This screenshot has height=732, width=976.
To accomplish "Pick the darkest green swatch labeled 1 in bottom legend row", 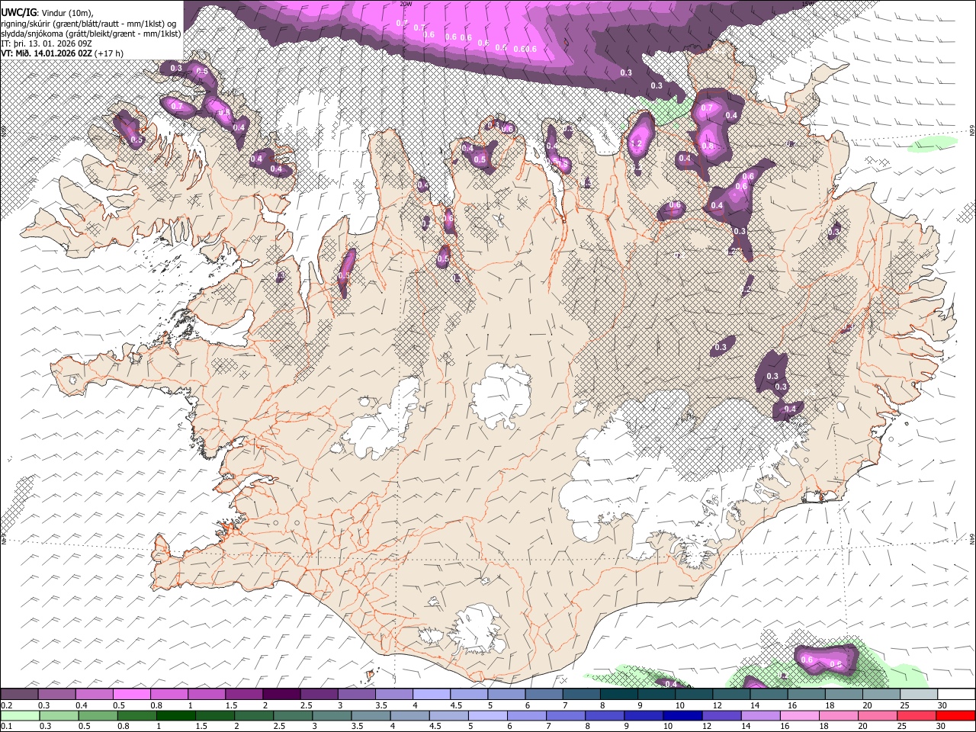I will [175, 715].
